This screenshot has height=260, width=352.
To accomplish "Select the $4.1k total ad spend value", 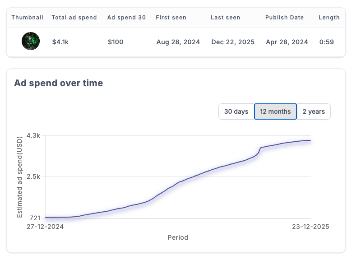I will 60,42.
